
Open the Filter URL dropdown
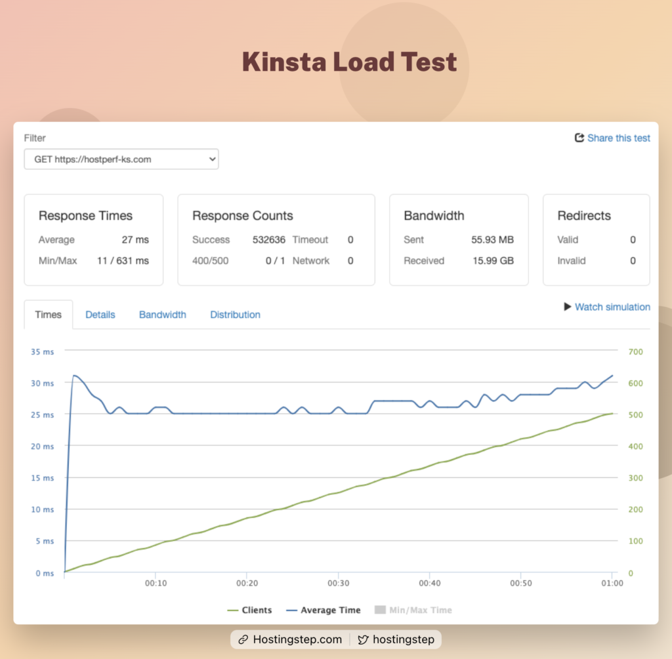click(x=121, y=159)
